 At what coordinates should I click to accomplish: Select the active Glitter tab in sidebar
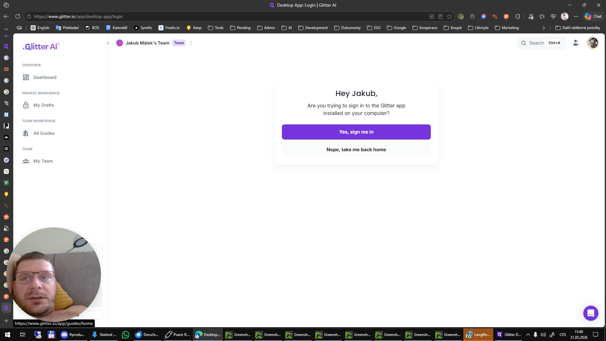pyautogui.click(x=6, y=308)
